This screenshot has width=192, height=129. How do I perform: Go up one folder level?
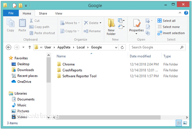[30, 47]
